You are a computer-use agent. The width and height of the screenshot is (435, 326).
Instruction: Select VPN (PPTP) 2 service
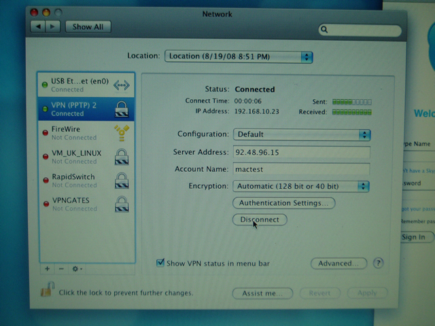[x=86, y=109]
